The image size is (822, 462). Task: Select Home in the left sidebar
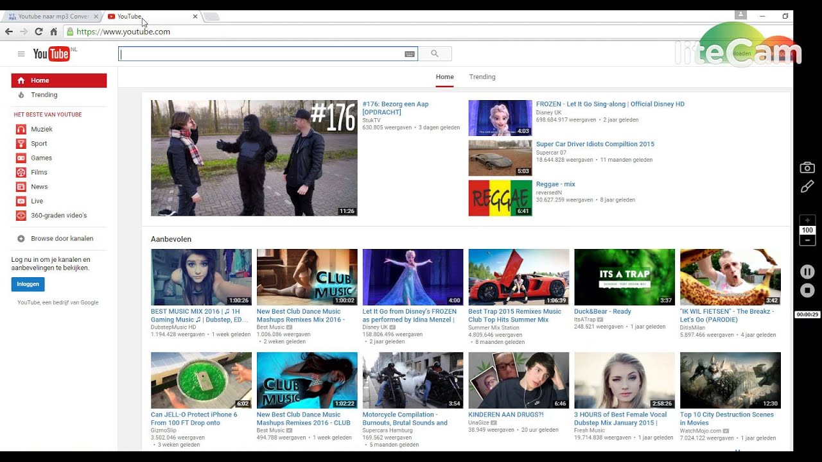click(x=59, y=80)
